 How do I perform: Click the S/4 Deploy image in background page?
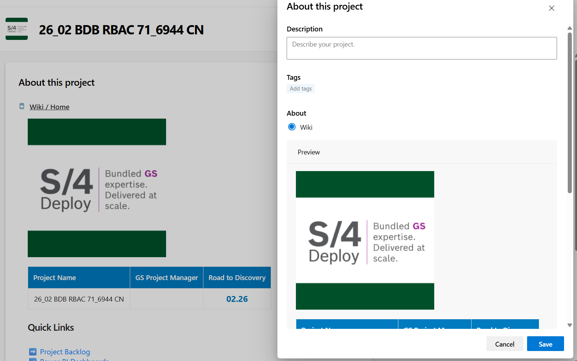click(x=97, y=188)
